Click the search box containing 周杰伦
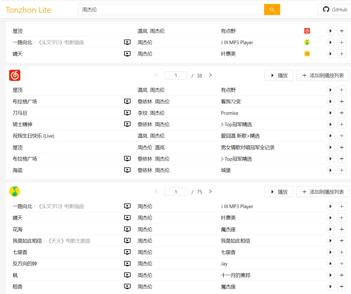Screen dimensions: 351x294 click(171, 10)
